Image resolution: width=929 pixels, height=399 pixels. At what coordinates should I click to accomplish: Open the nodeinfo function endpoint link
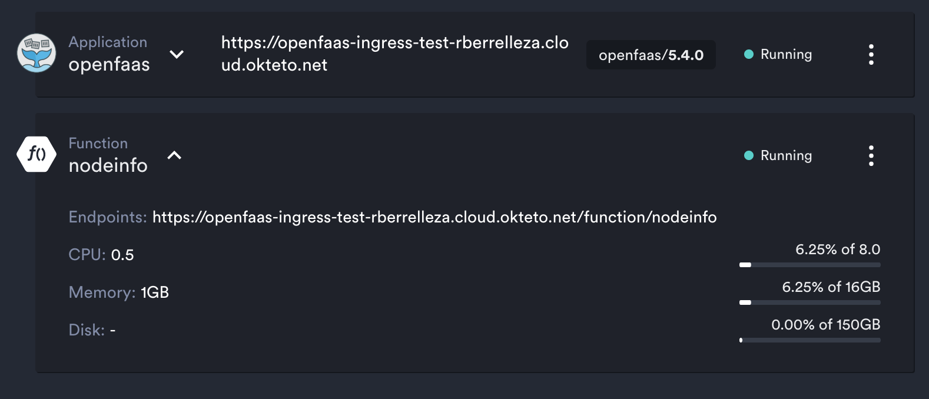[434, 217]
